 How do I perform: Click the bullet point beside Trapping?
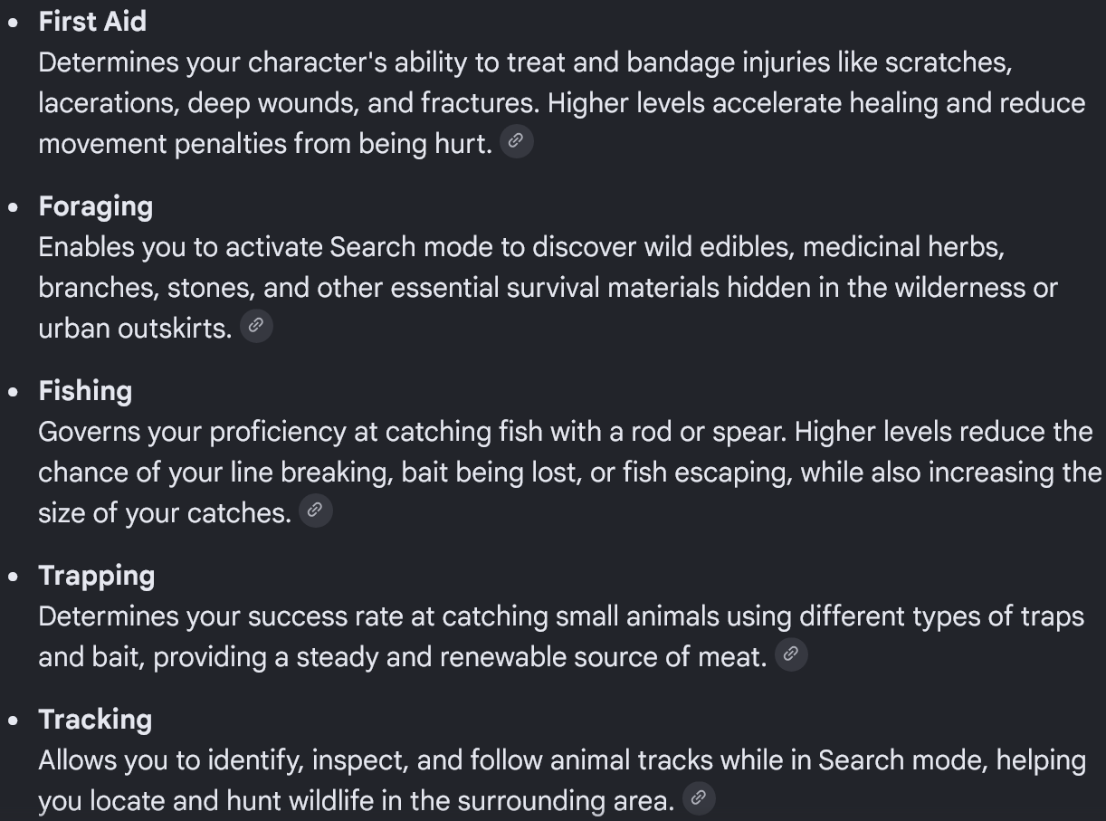tap(14, 577)
